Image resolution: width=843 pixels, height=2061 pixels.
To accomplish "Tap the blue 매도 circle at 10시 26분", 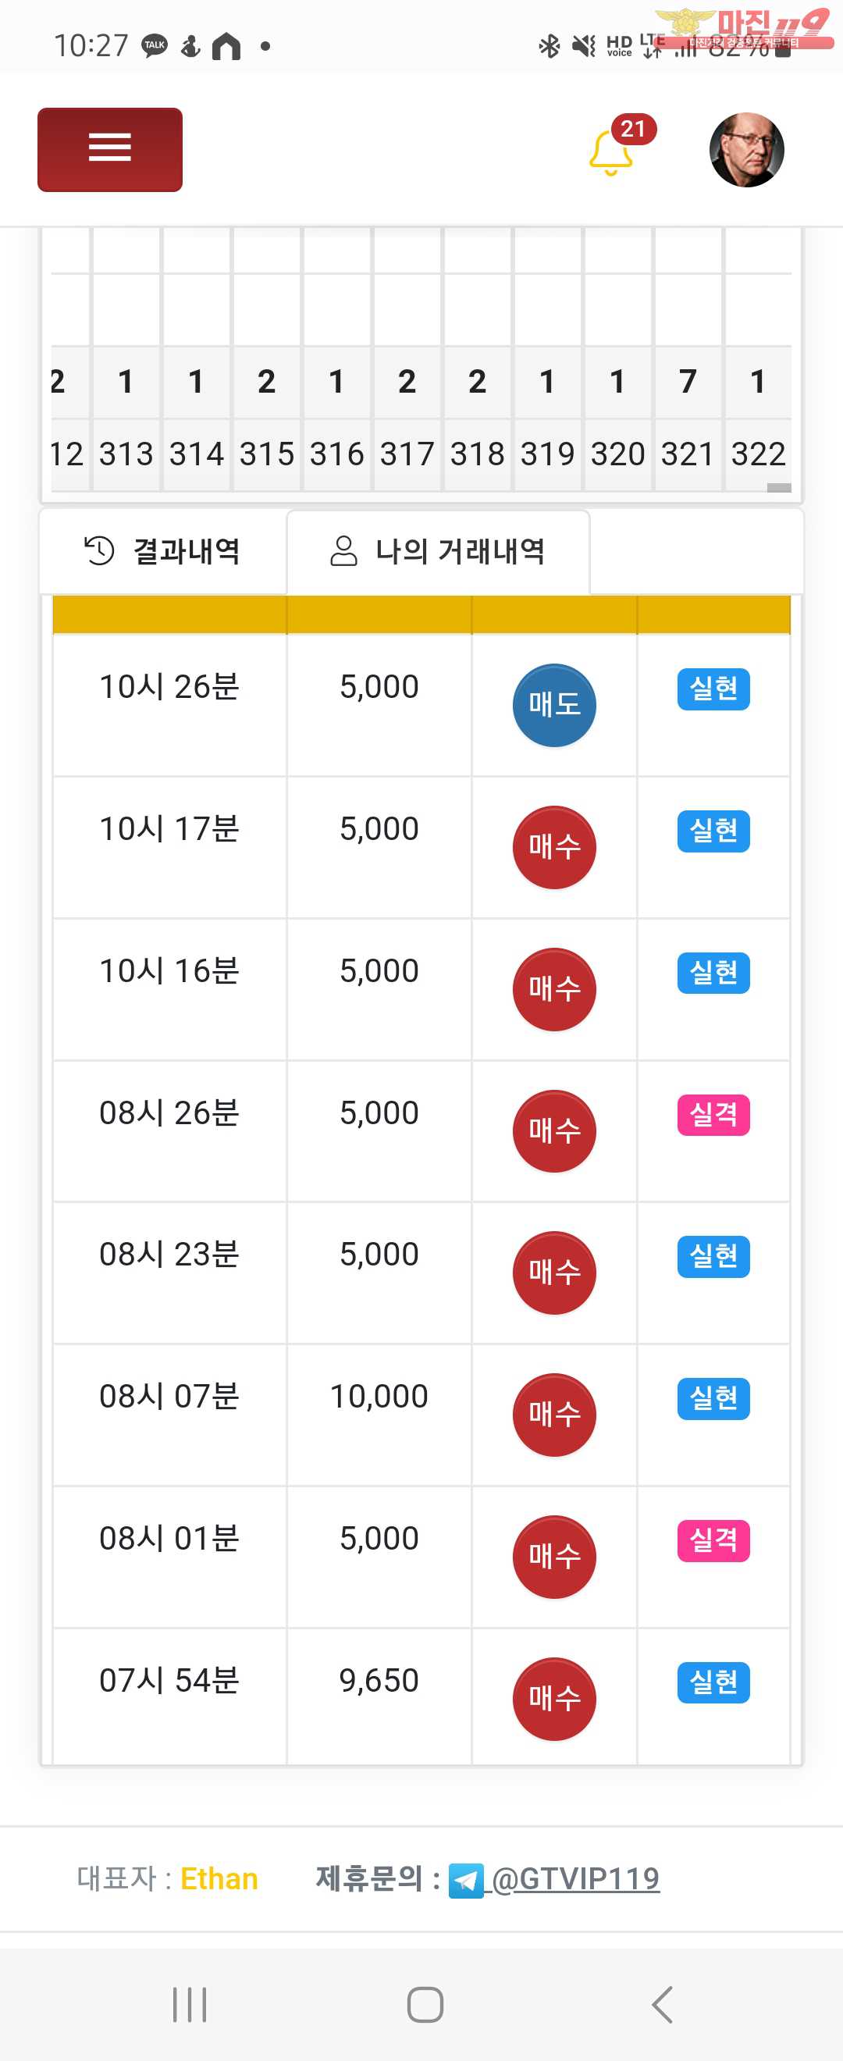I will click(x=553, y=705).
